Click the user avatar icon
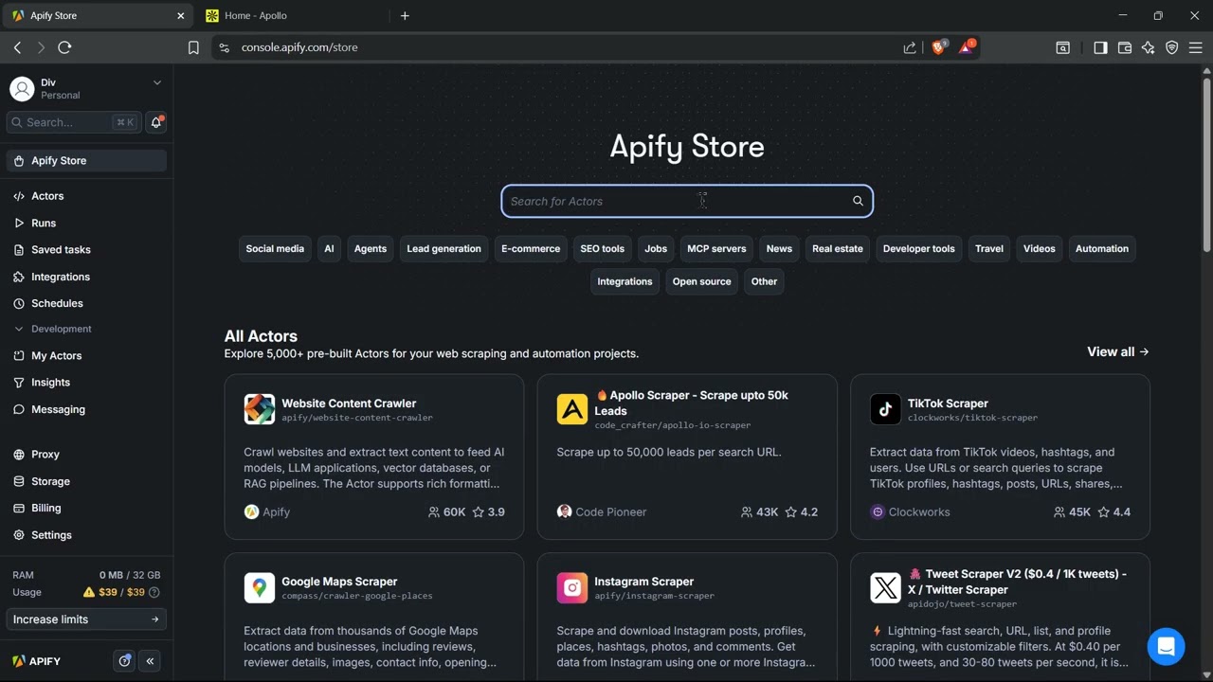The height and width of the screenshot is (682, 1213). pos(22,89)
